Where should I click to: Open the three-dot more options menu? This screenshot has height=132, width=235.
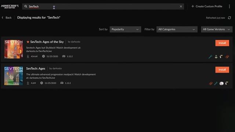(x=229, y=7)
